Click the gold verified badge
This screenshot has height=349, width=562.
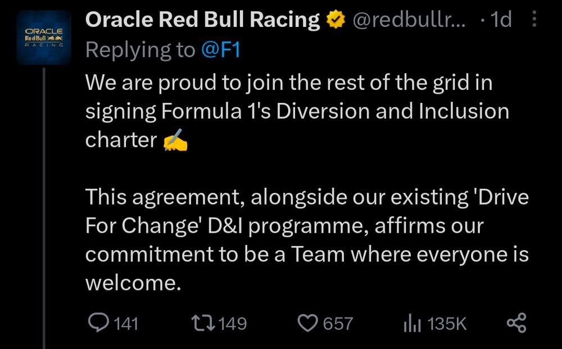click(x=336, y=20)
